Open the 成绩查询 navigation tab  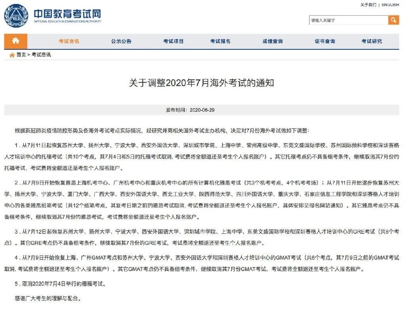click(x=273, y=41)
